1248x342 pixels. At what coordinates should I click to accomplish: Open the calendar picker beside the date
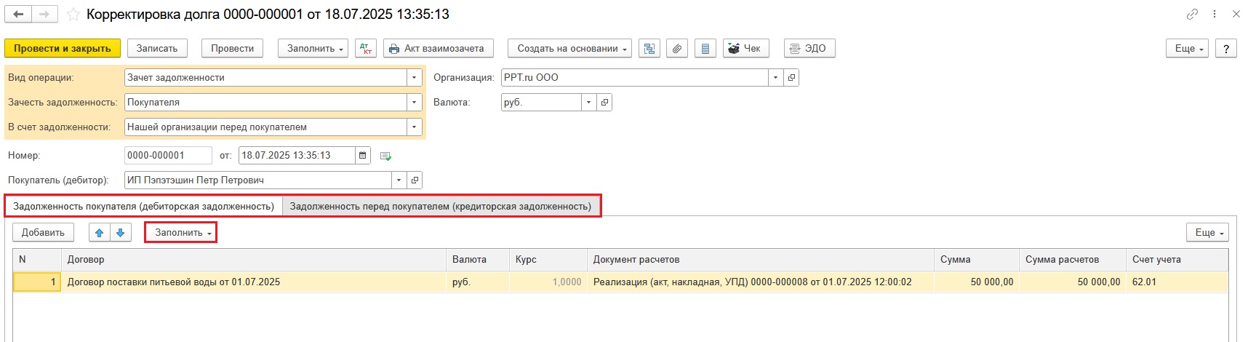pos(362,156)
